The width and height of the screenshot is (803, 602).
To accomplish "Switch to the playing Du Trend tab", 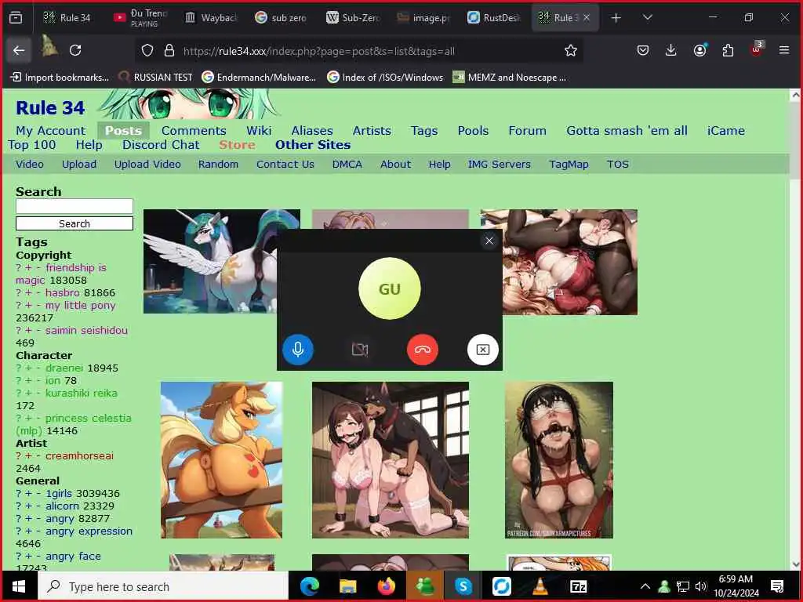I will 140,18.
